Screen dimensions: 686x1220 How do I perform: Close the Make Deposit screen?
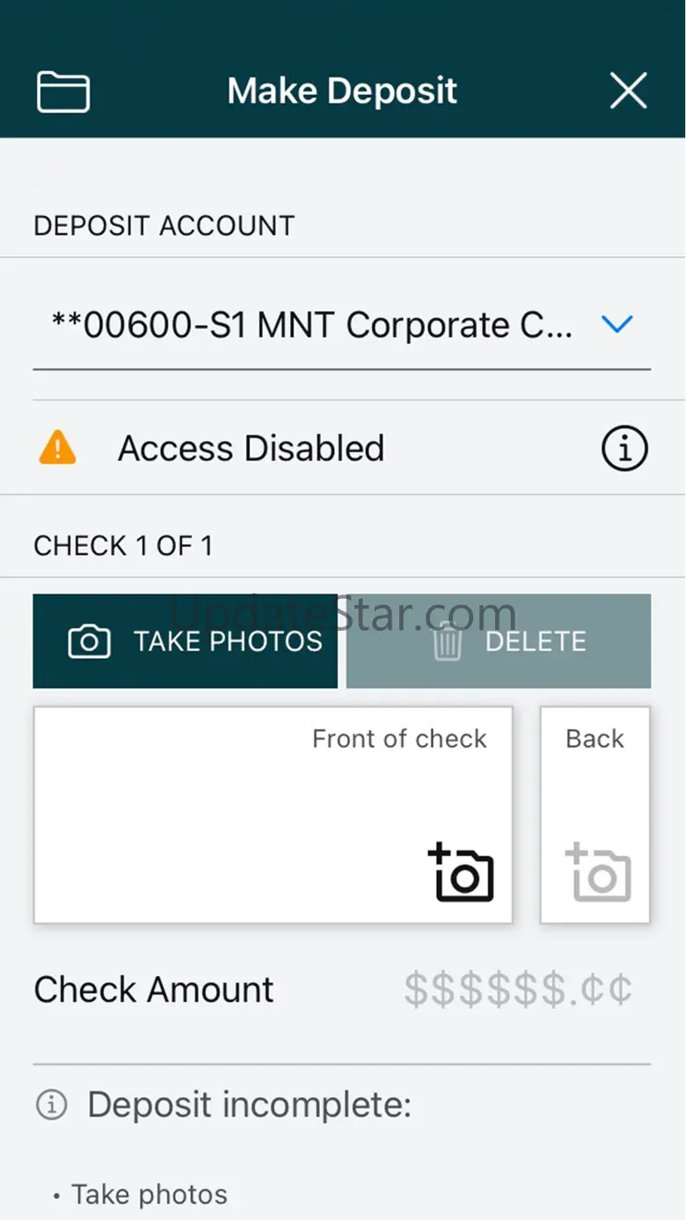tap(629, 91)
